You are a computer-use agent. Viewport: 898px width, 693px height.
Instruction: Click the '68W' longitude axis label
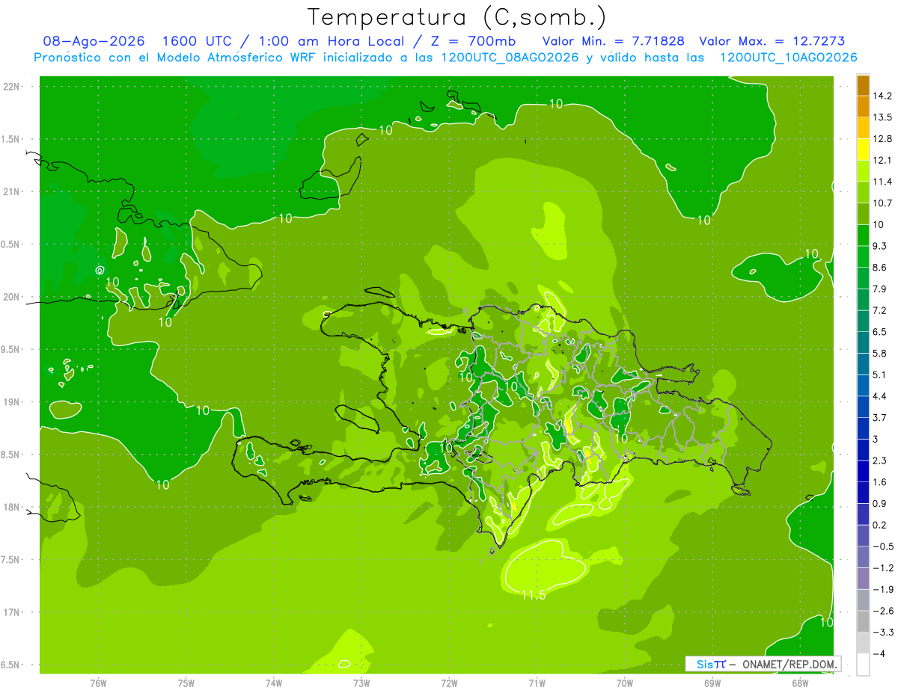click(x=799, y=683)
